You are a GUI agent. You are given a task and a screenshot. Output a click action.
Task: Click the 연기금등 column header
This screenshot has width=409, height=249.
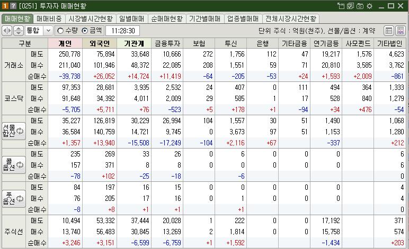point(326,43)
